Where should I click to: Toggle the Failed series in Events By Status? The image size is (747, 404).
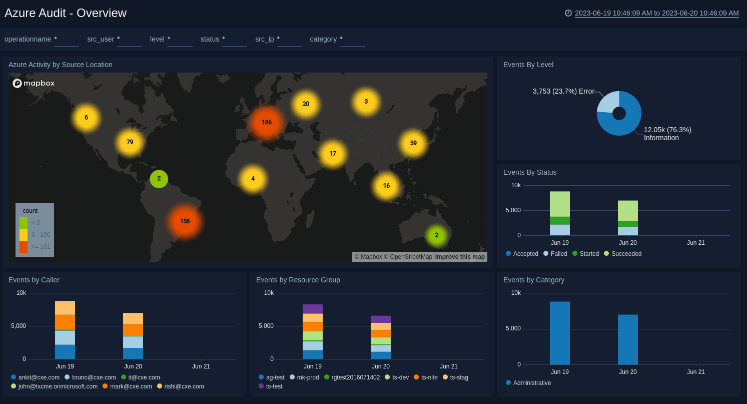coord(555,254)
